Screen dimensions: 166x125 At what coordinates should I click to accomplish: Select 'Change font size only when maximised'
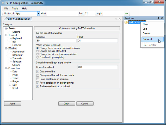pos(37,54)
